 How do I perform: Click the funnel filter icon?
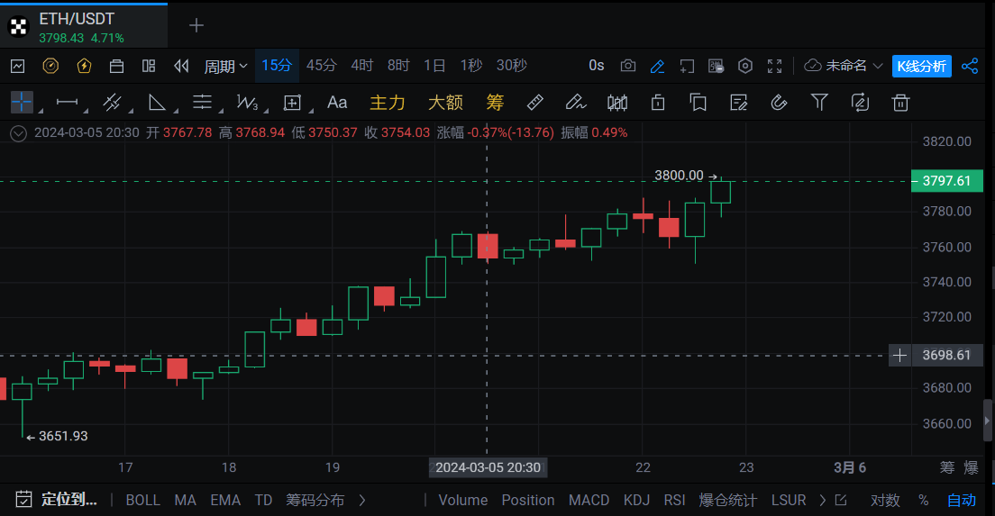pos(819,103)
